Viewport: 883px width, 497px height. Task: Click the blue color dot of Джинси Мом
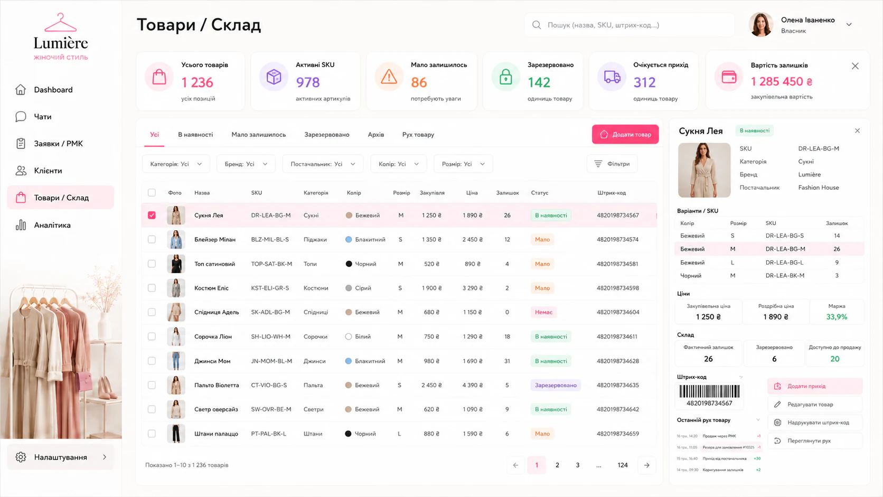[x=349, y=361]
